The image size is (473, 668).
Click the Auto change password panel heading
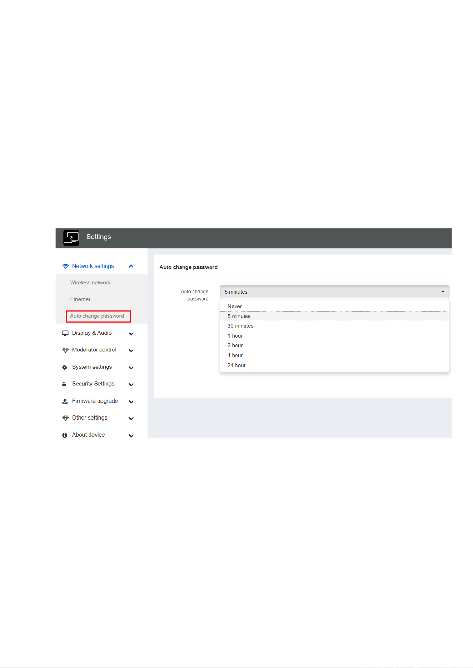[188, 267]
